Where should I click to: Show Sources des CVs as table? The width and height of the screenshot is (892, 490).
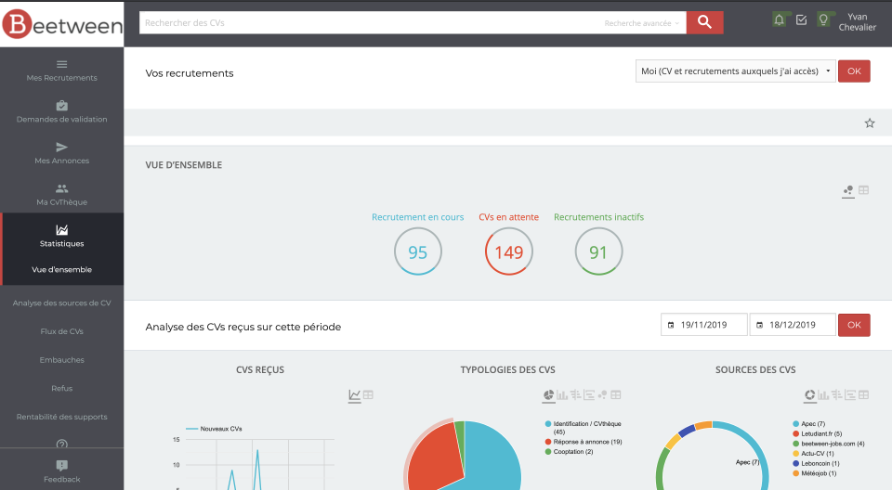pyautogui.click(x=863, y=394)
